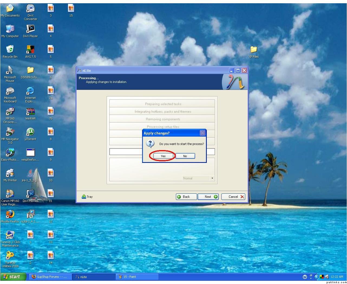Select DivX Player desktop icon

[30, 29]
